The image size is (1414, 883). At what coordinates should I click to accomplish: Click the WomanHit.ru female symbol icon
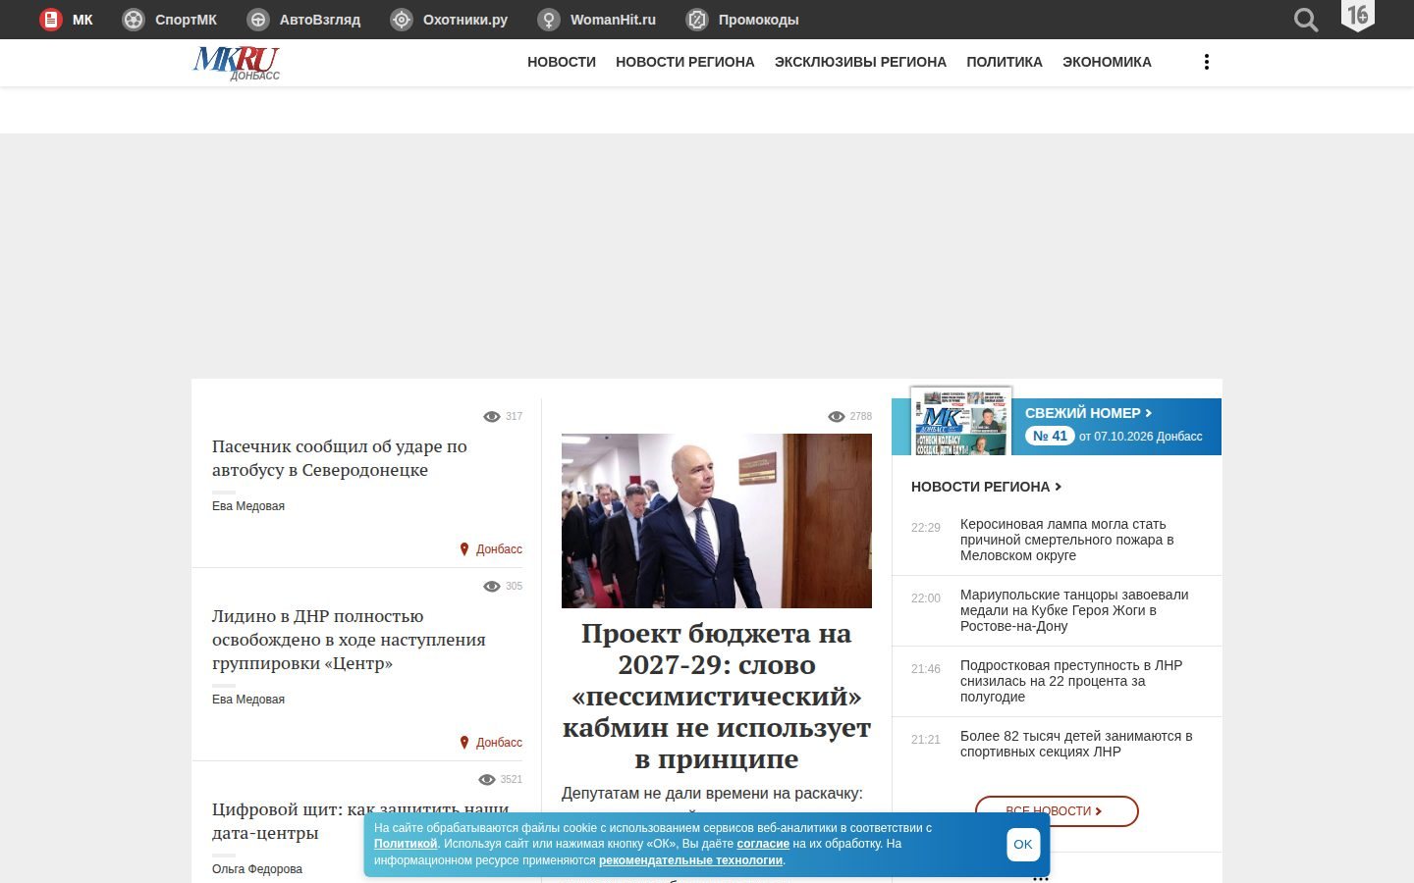[549, 20]
